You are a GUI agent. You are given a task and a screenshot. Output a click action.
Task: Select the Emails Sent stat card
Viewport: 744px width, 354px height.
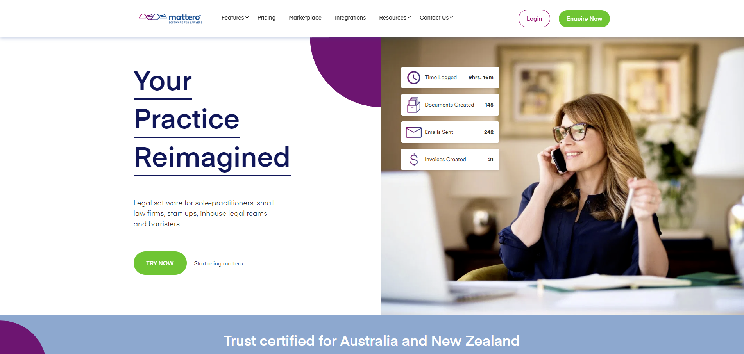click(x=450, y=132)
